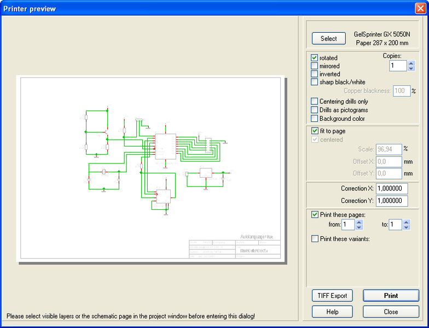429x328 pixels.
Task: Decrease the to page number
Action: pos(406,227)
